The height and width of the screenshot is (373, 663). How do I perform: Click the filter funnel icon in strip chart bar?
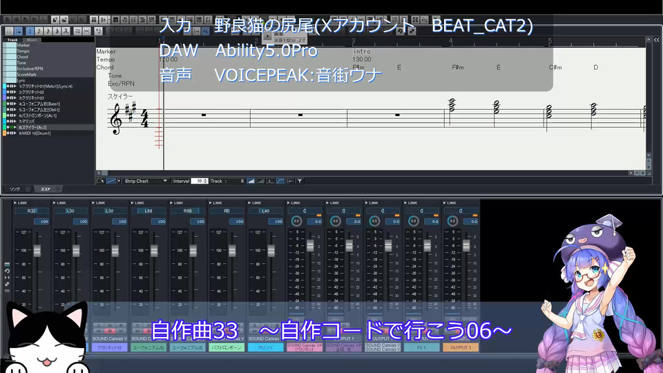coord(299,181)
